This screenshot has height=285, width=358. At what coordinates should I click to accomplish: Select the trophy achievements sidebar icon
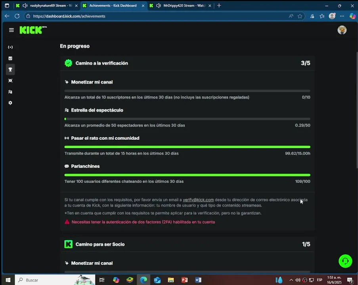[10, 70]
